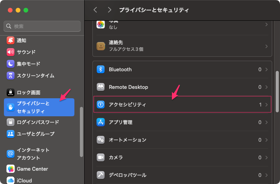Expand the カメラ row chevron
This screenshot has width=280, height=184.
[266, 157]
